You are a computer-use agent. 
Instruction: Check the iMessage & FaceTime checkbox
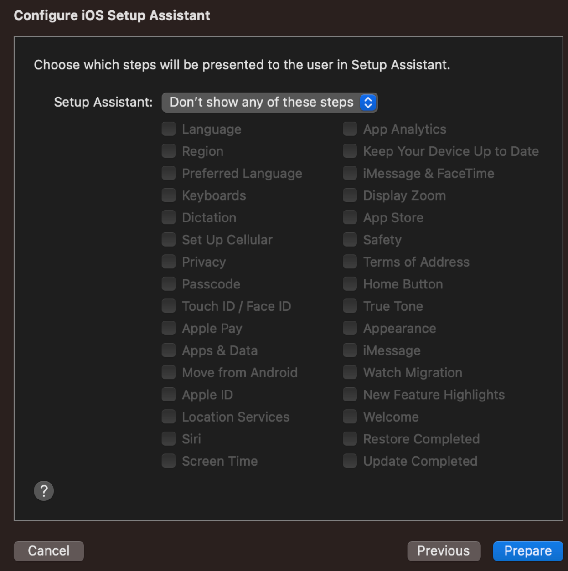click(350, 173)
